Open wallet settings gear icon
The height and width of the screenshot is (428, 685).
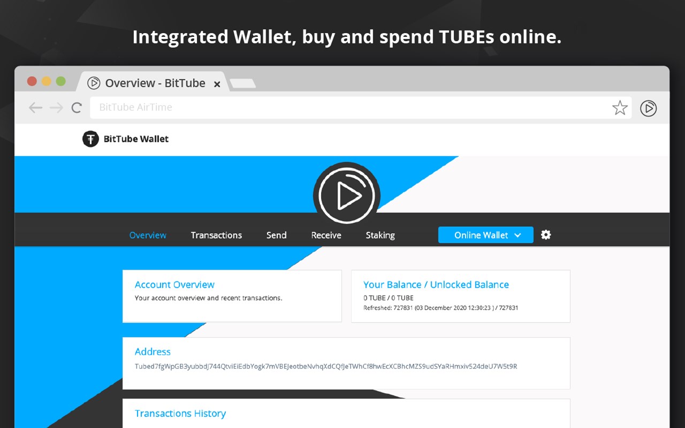[546, 234]
